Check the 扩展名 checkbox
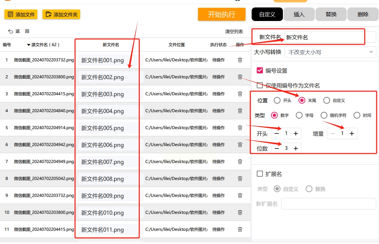This screenshot has height=244, width=379. (x=259, y=174)
